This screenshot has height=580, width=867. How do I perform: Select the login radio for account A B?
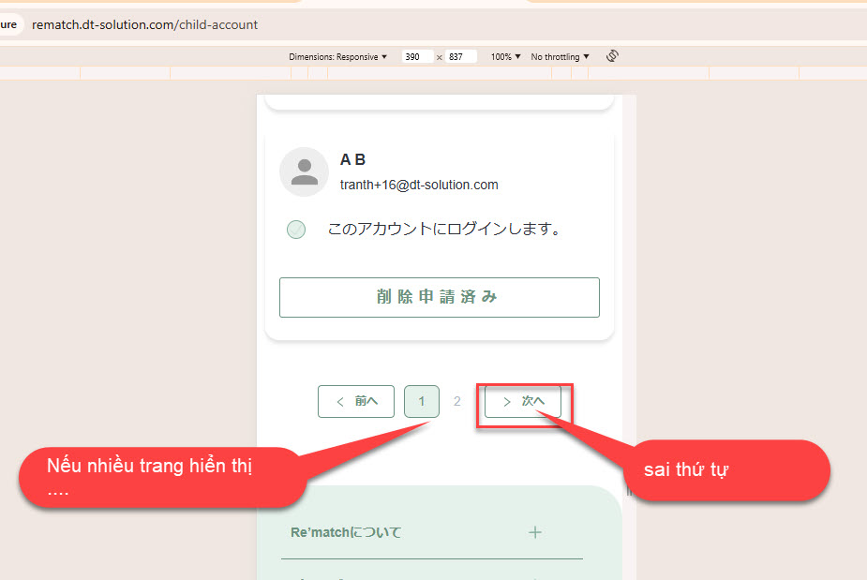296,230
